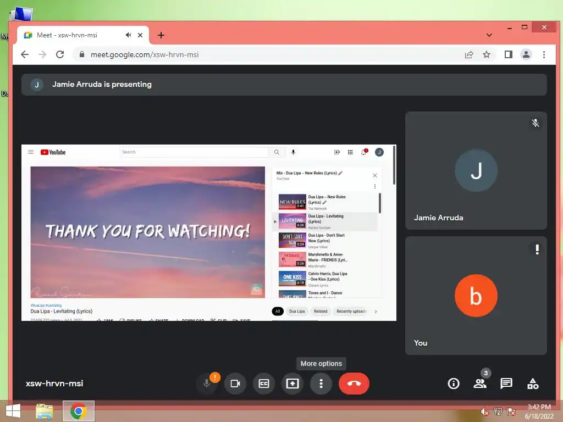Screen dimensions: 563x422
Task: Click the Jamie Arruda participant tile
Action: pyautogui.click(x=476, y=170)
